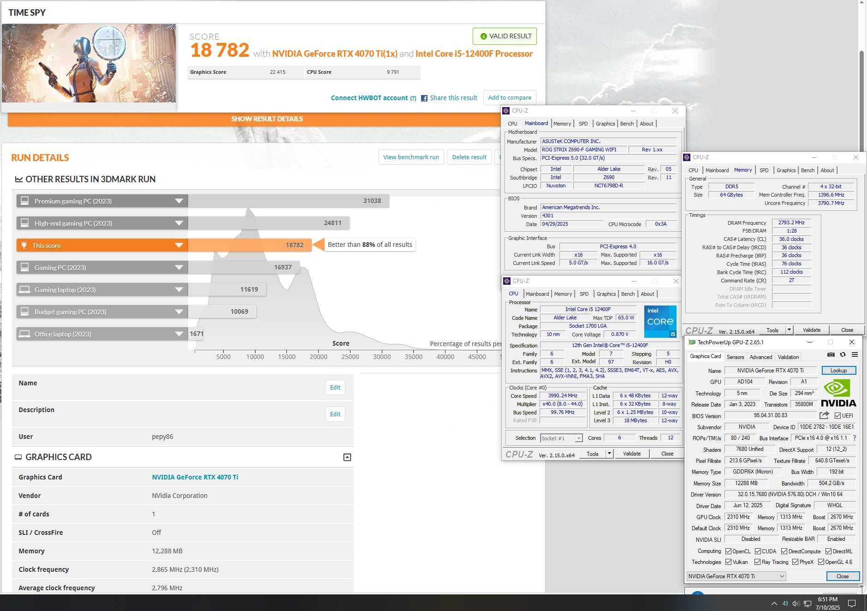This screenshot has height=611, width=867.
Task: Take a GPU-Z screenshot with camera icon
Action: pos(831,354)
